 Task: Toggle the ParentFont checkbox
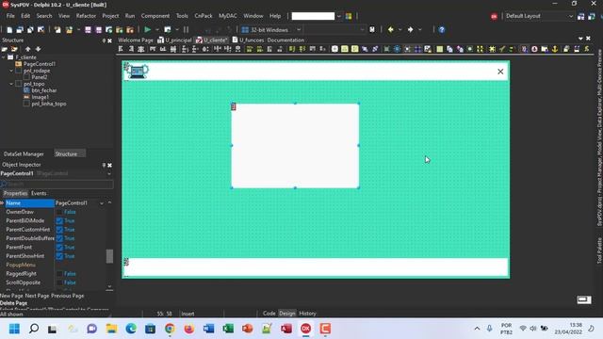point(59,247)
